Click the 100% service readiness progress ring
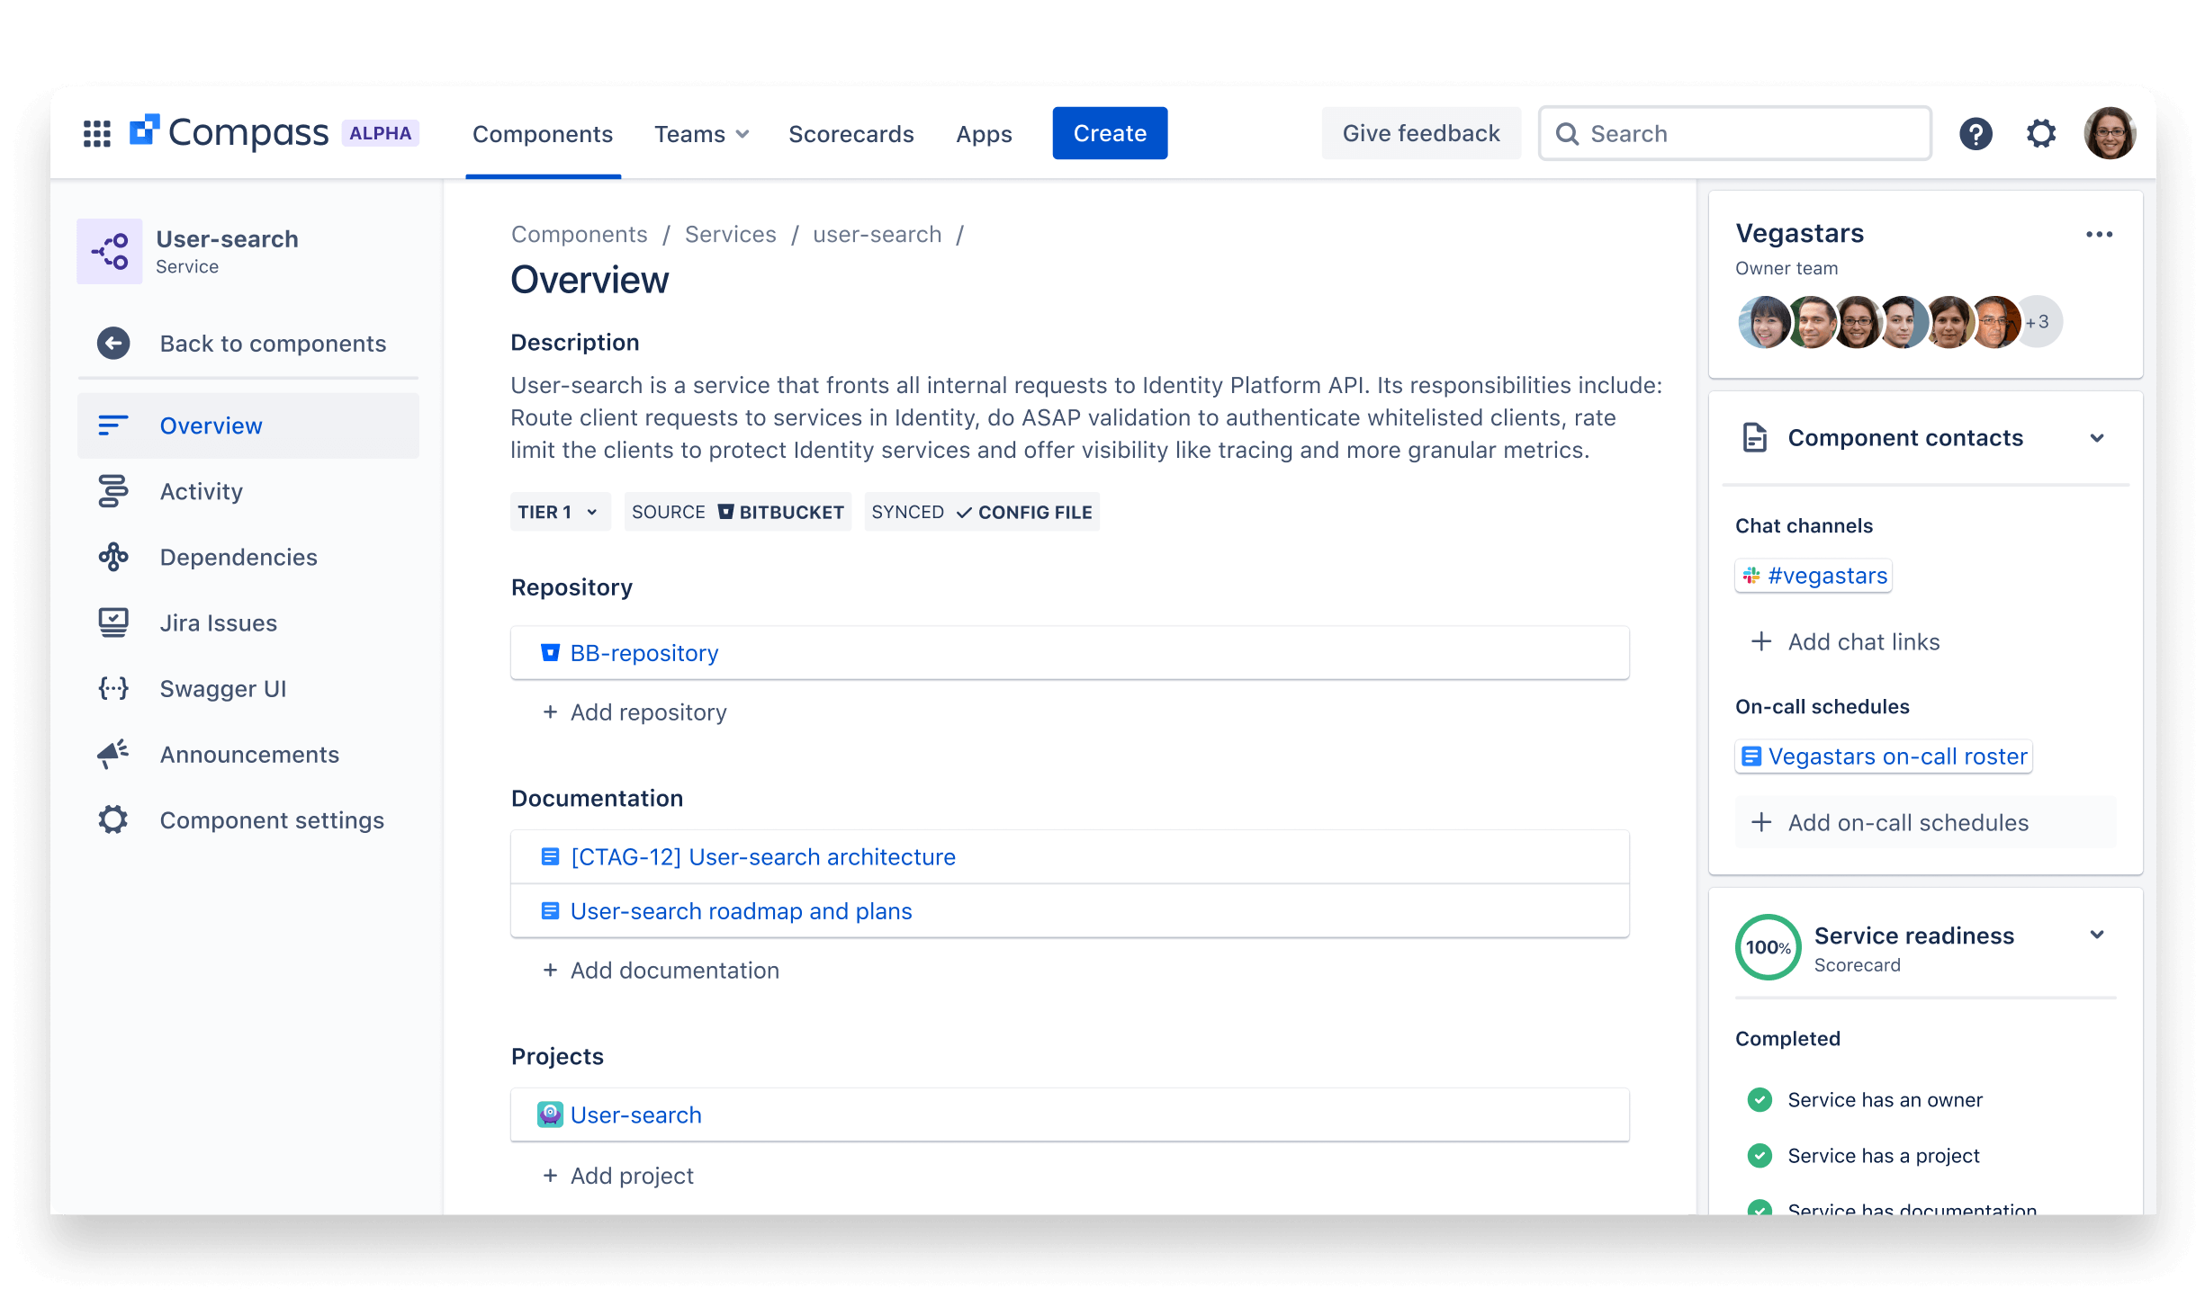The height and width of the screenshot is (1298, 2205). (x=1768, y=947)
